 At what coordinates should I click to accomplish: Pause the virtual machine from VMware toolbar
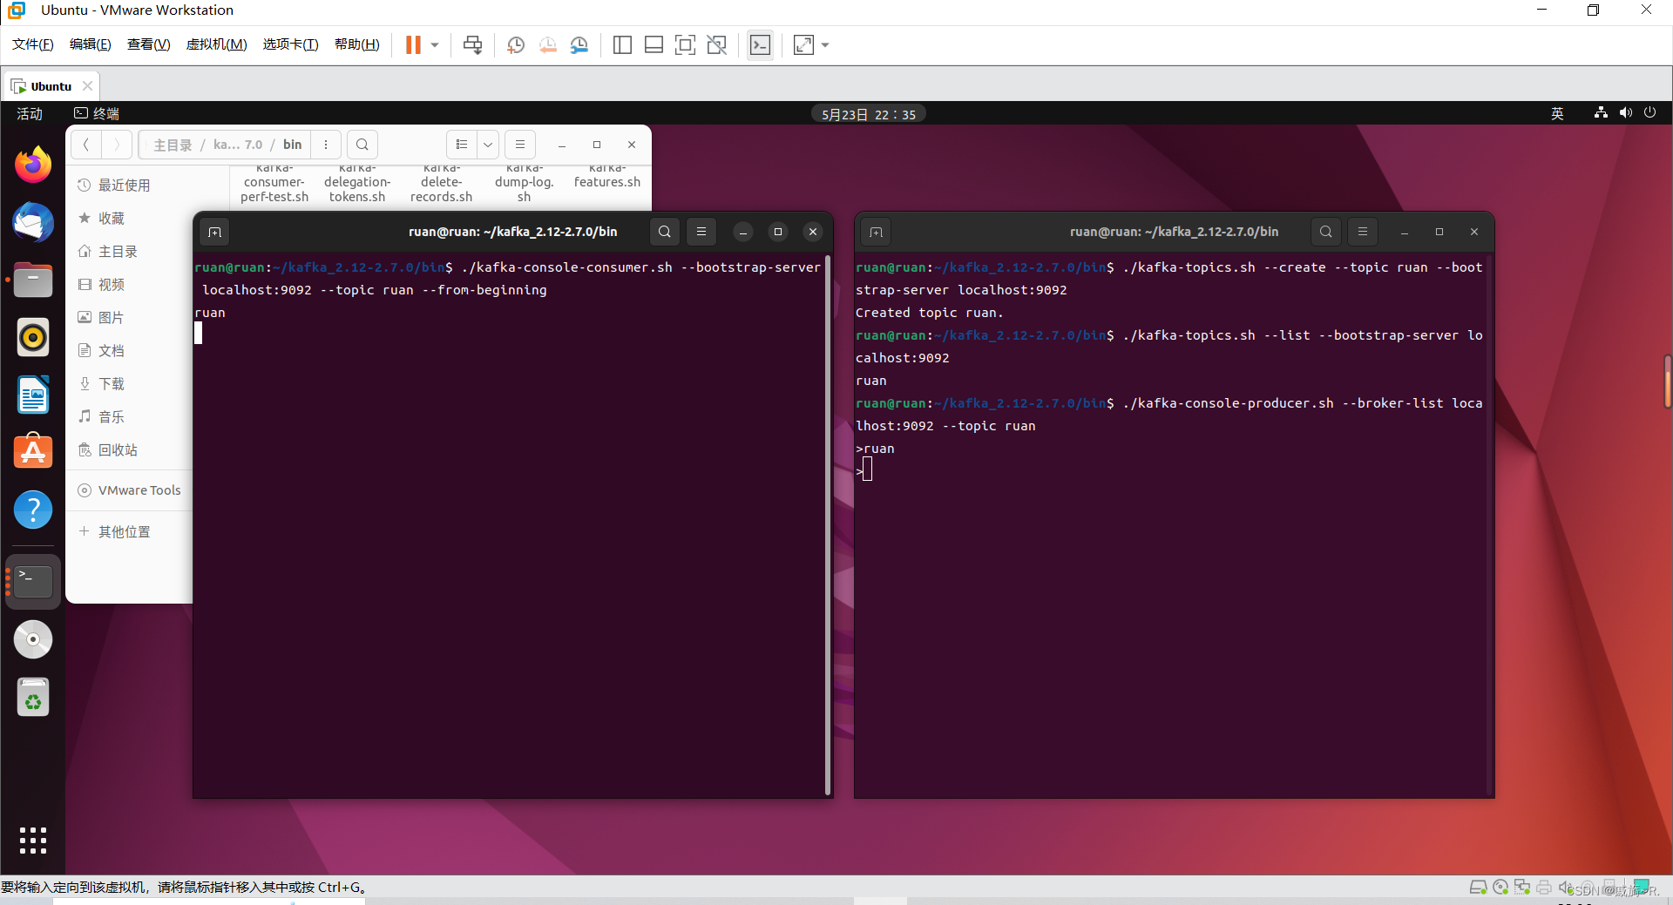point(413,44)
